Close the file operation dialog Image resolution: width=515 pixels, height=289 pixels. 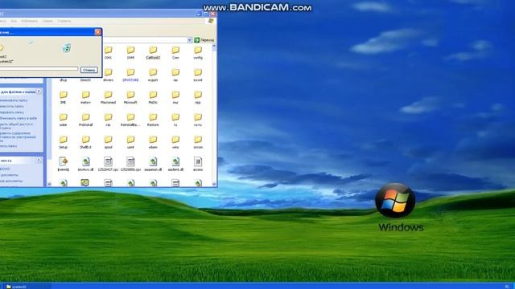point(98,32)
